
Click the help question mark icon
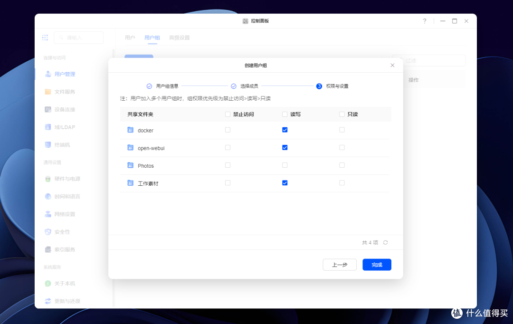(x=425, y=21)
